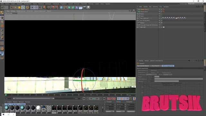Toggle the X axis lock

pyautogui.click(x=32, y=7)
